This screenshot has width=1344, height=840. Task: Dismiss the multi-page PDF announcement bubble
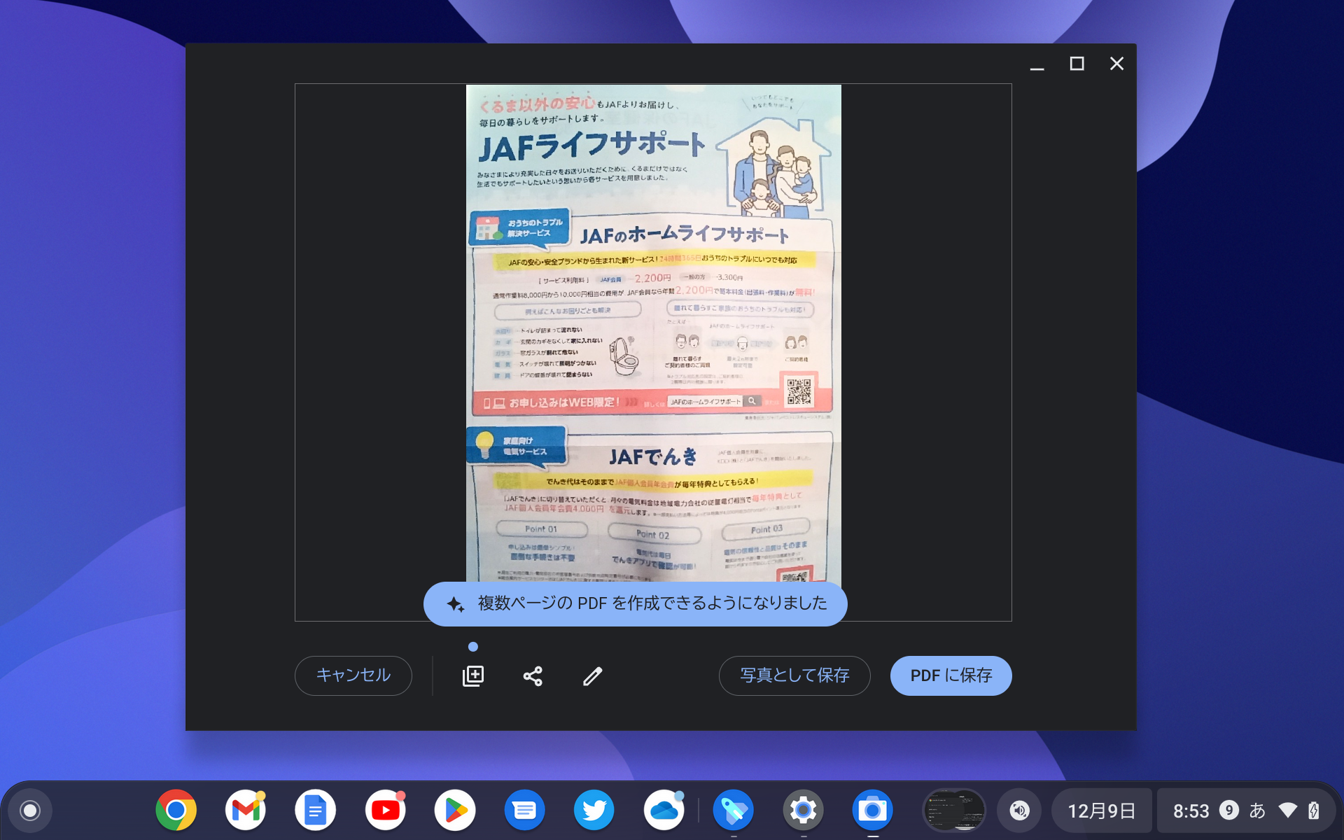pos(634,603)
